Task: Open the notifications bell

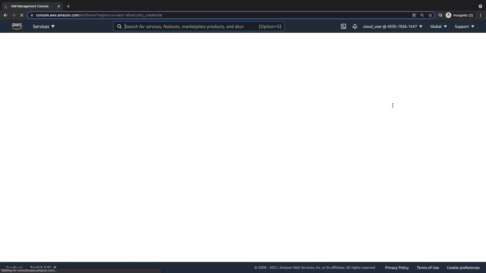Action: point(355,26)
